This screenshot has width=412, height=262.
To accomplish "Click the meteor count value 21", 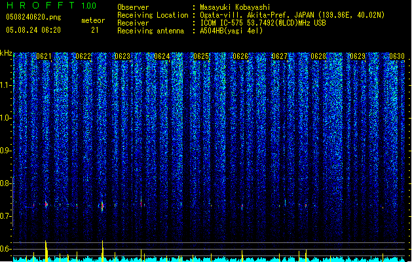I will tap(95, 30).
